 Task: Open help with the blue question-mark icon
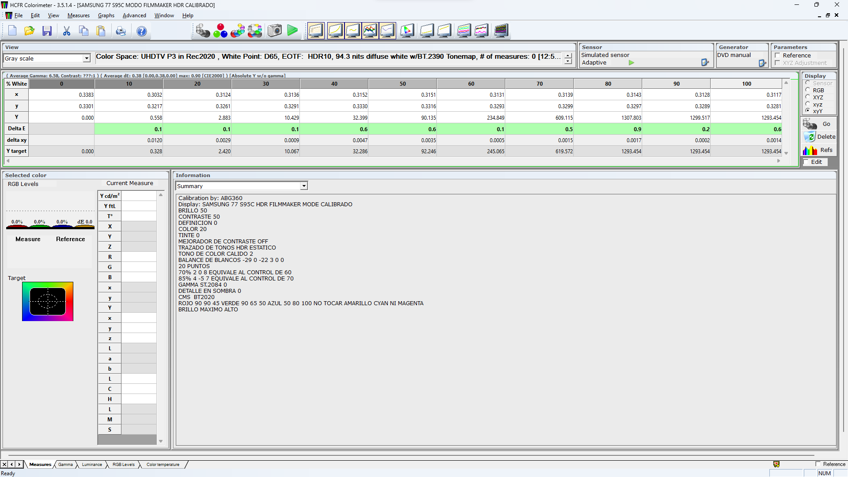(x=142, y=31)
